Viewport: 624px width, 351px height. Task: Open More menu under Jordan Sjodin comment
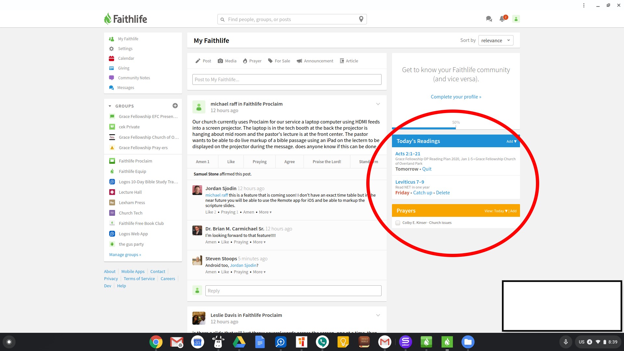tap(265, 212)
